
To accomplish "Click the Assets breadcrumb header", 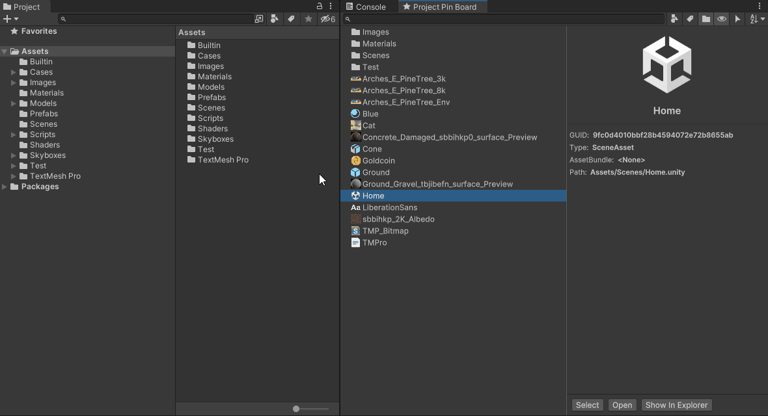I will click(191, 32).
